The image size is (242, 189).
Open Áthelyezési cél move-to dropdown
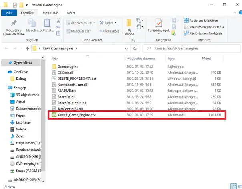[x=81, y=23]
